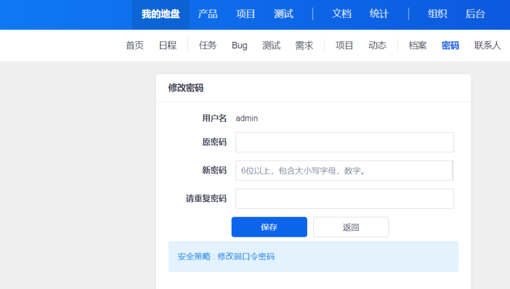
Task: Go to the 产品 main menu
Action: (208, 15)
